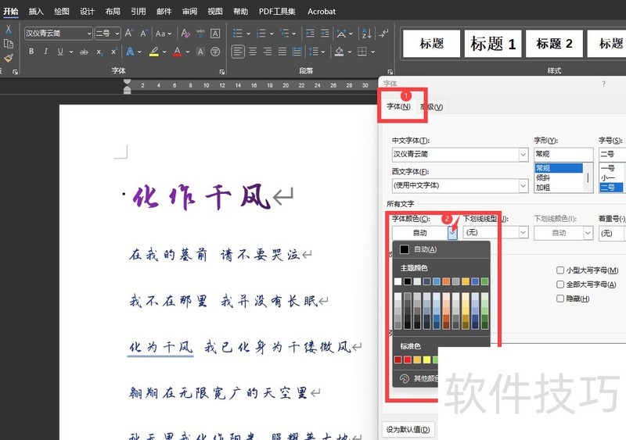Apply distributed alignment

pos(297,52)
